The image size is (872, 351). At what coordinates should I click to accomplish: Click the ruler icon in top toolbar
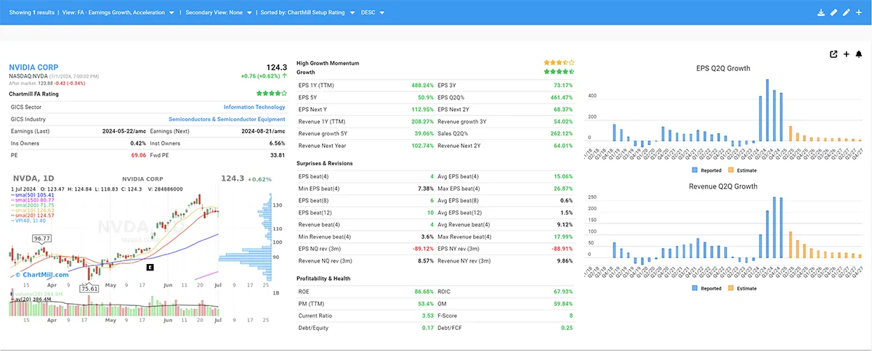click(833, 12)
